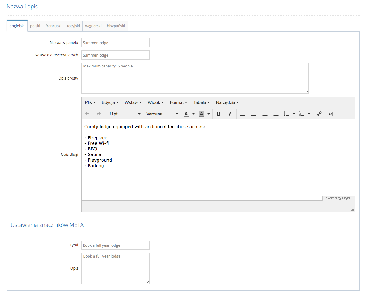Open the 11pt font size dropdown
366x295 pixels.
124,114
